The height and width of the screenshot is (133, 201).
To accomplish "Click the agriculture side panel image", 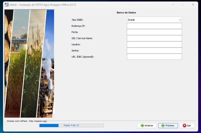I will [29, 64].
